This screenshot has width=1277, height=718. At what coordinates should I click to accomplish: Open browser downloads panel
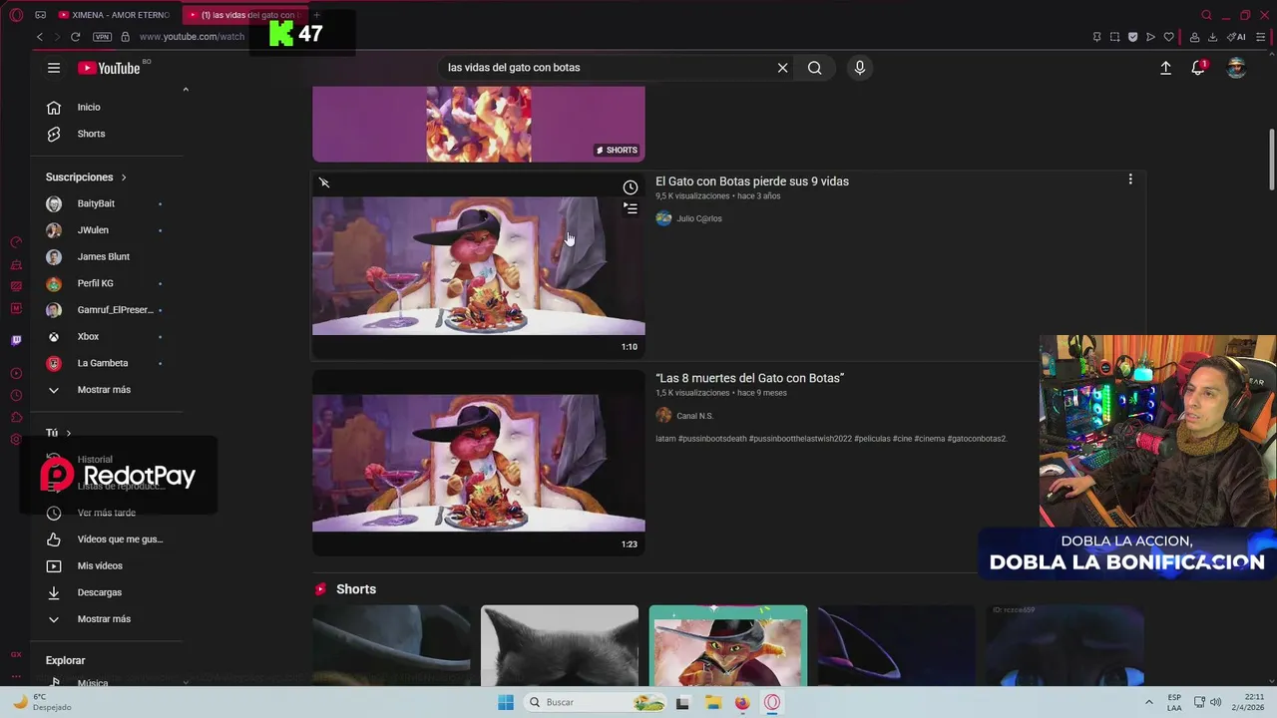[x=1212, y=37]
